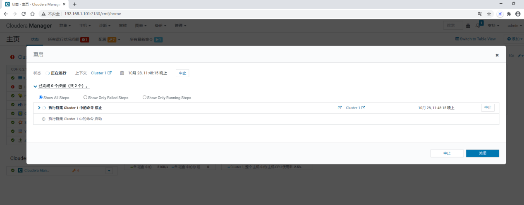524x205 pixels.
Task: Click the address bar showing 192.168.1.101:7180/cmf/home
Action: pyautogui.click(x=93, y=14)
